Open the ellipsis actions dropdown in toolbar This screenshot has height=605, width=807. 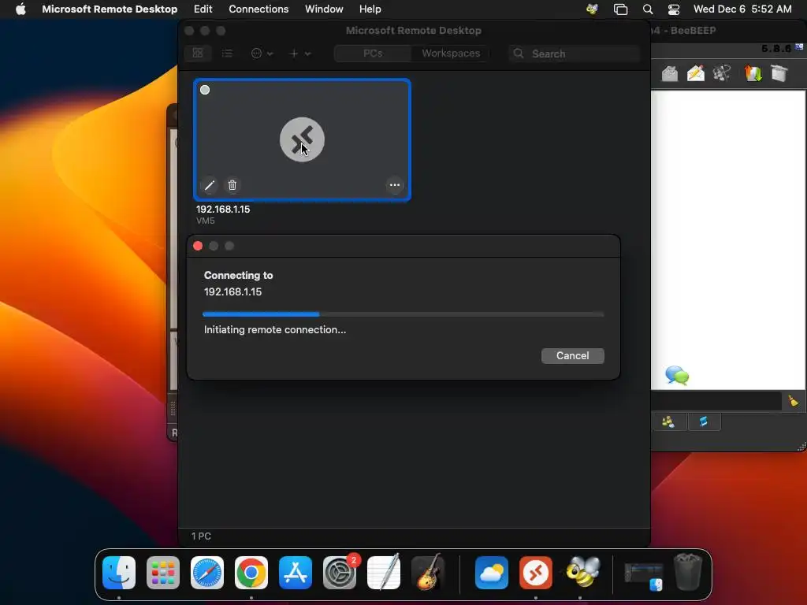(x=262, y=54)
